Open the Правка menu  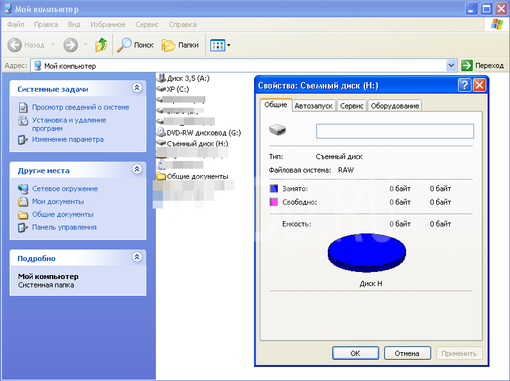[x=46, y=24]
